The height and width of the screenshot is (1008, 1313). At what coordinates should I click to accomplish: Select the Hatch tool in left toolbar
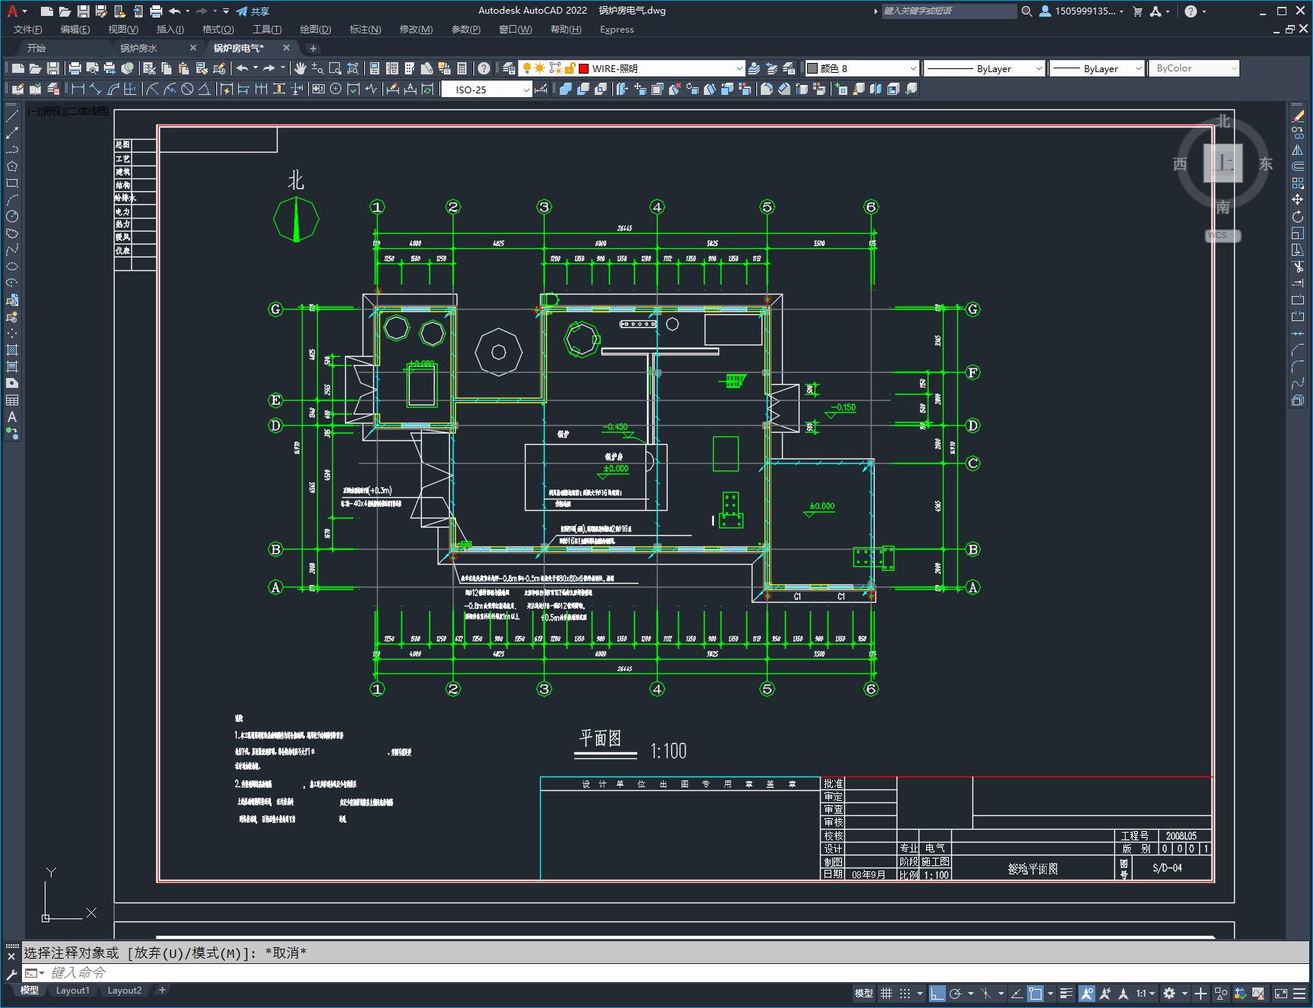pos(12,350)
